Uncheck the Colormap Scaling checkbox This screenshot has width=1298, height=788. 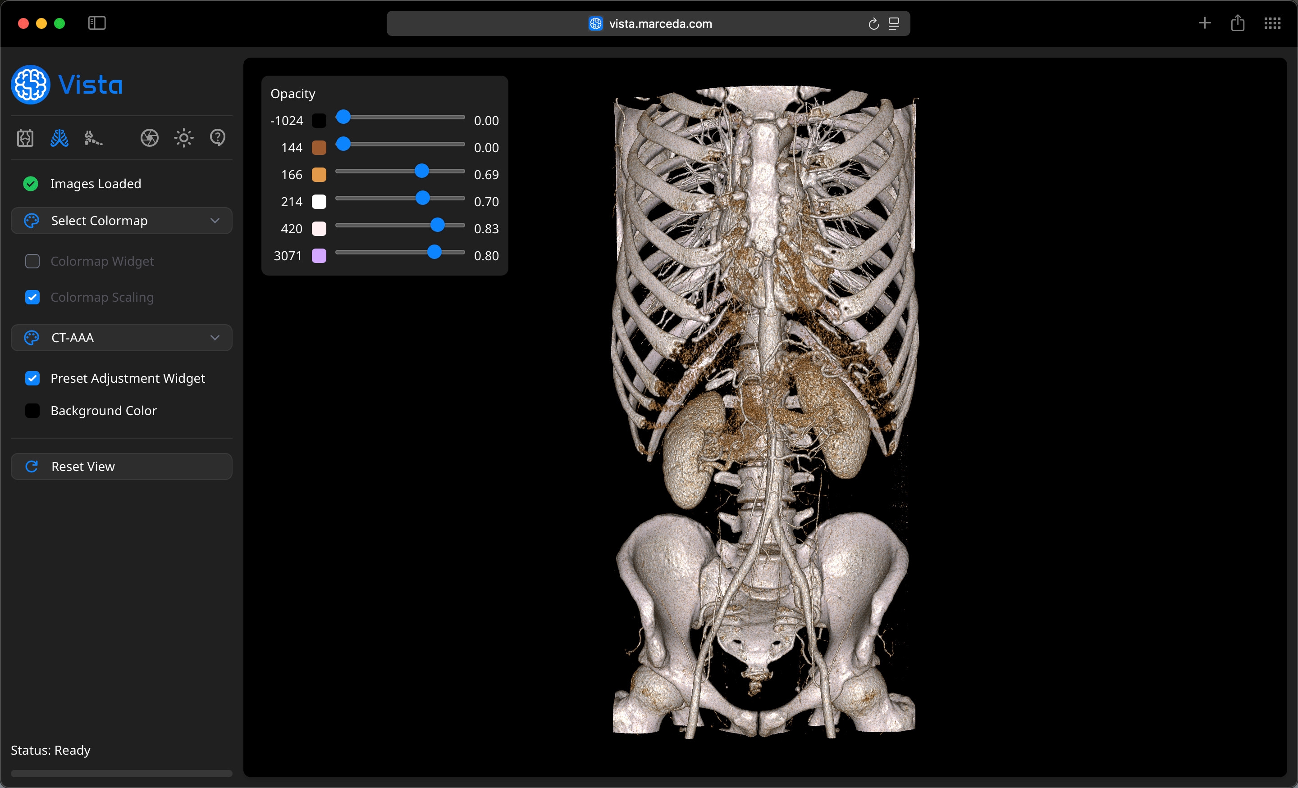click(32, 297)
